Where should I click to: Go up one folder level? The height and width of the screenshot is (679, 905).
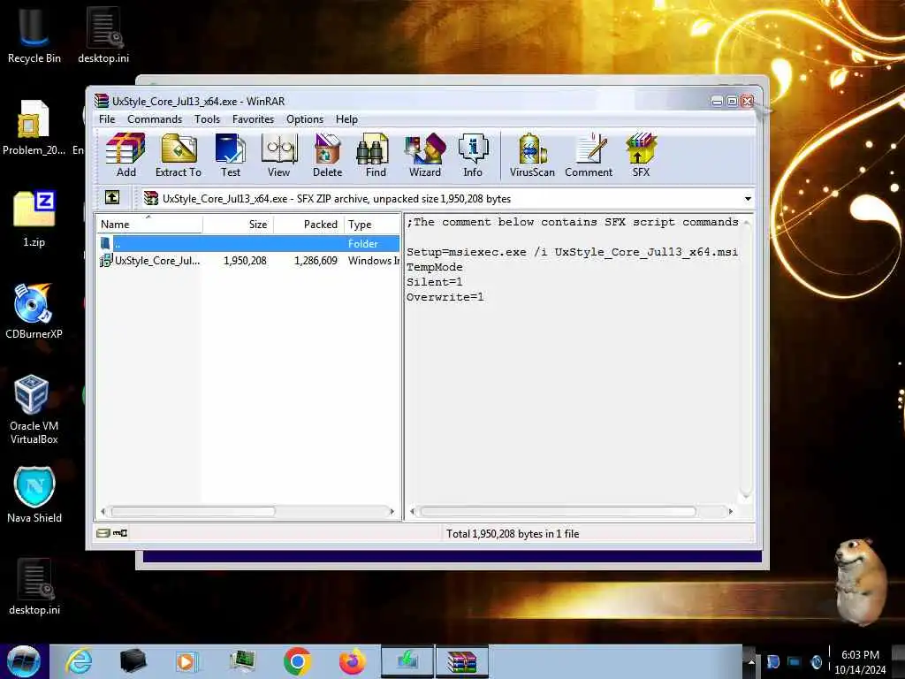click(112, 198)
